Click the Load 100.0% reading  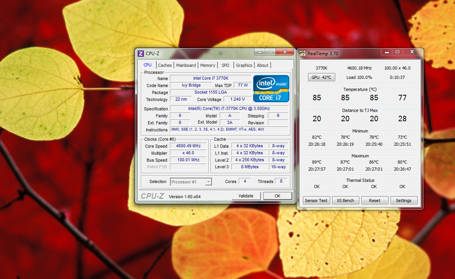tap(359, 77)
